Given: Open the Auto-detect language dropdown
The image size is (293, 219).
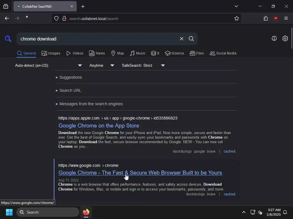Looking at the screenshot, I should point(48,65).
